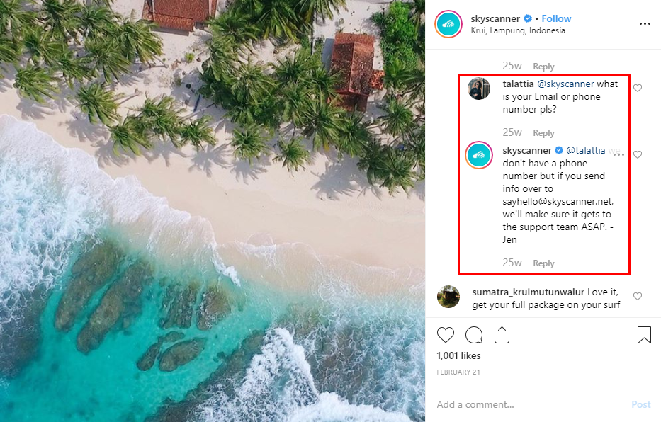Open talattia's avatar thumbnail

(x=479, y=89)
